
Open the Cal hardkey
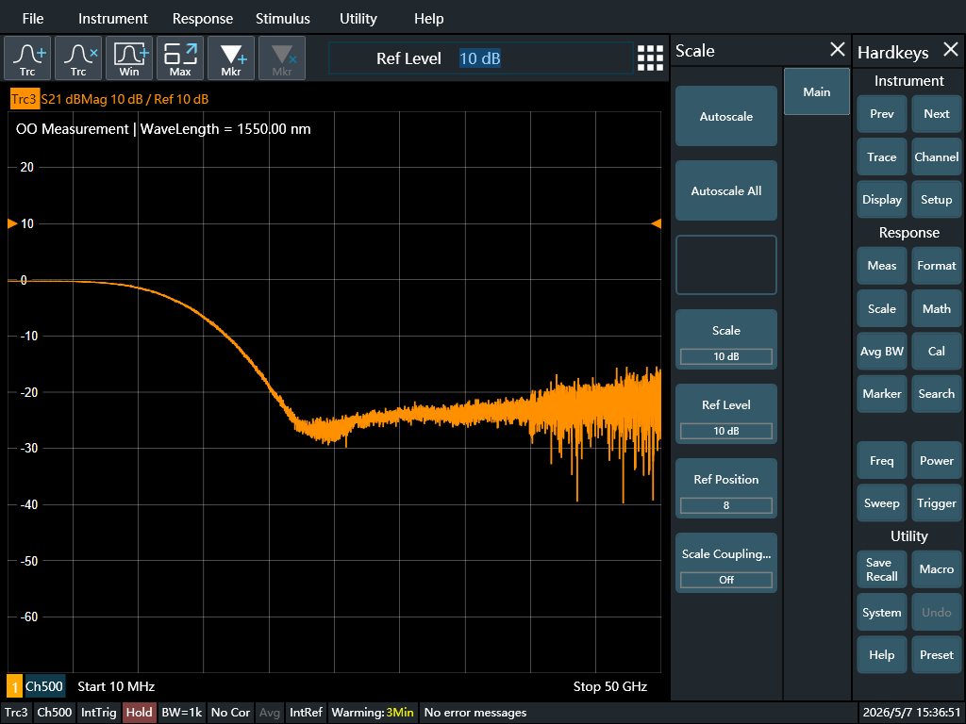(937, 352)
